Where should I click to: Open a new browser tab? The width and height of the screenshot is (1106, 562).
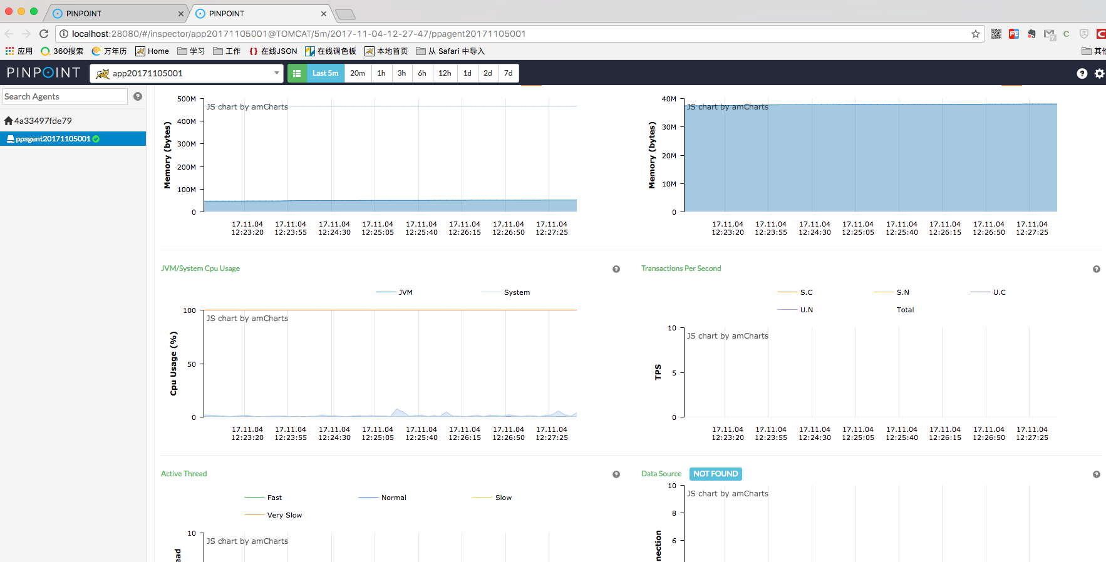click(x=345, y=14)
